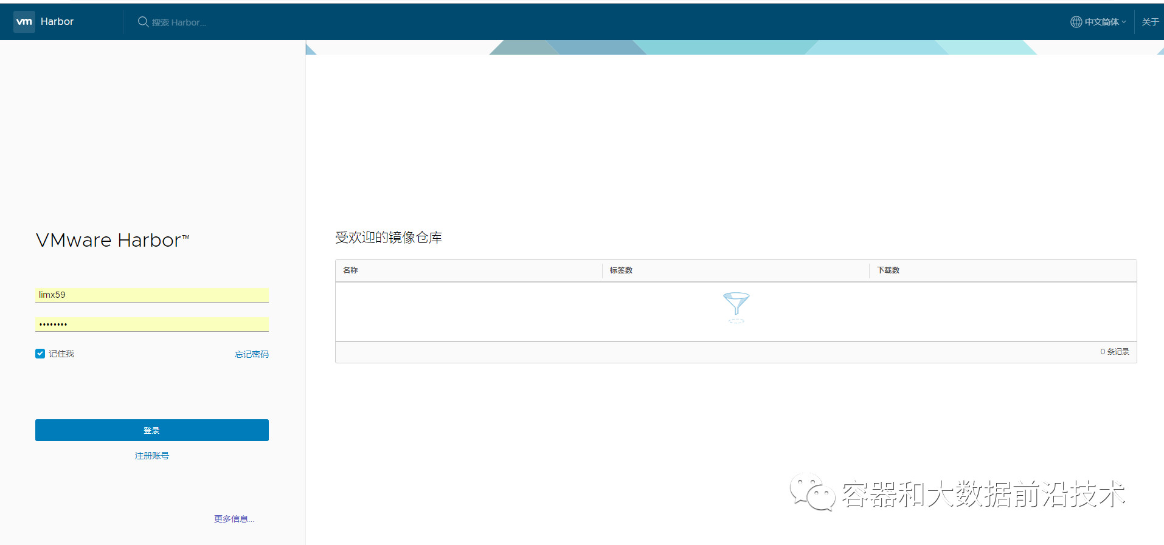Click the globe language icon
This screenshot has width=1164, height=545.
1076,22
